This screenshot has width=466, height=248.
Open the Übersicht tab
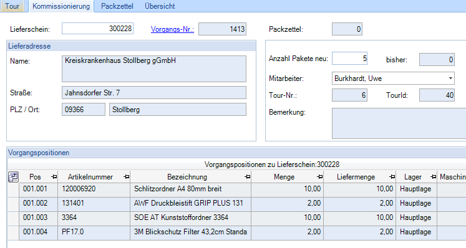click(160, 6)
